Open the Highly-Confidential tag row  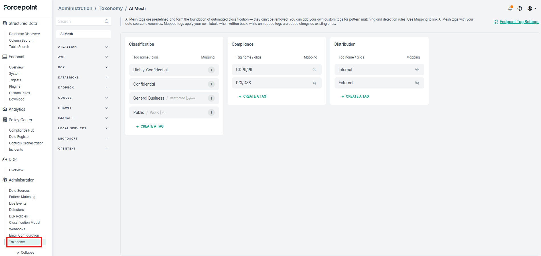[174, 70]
